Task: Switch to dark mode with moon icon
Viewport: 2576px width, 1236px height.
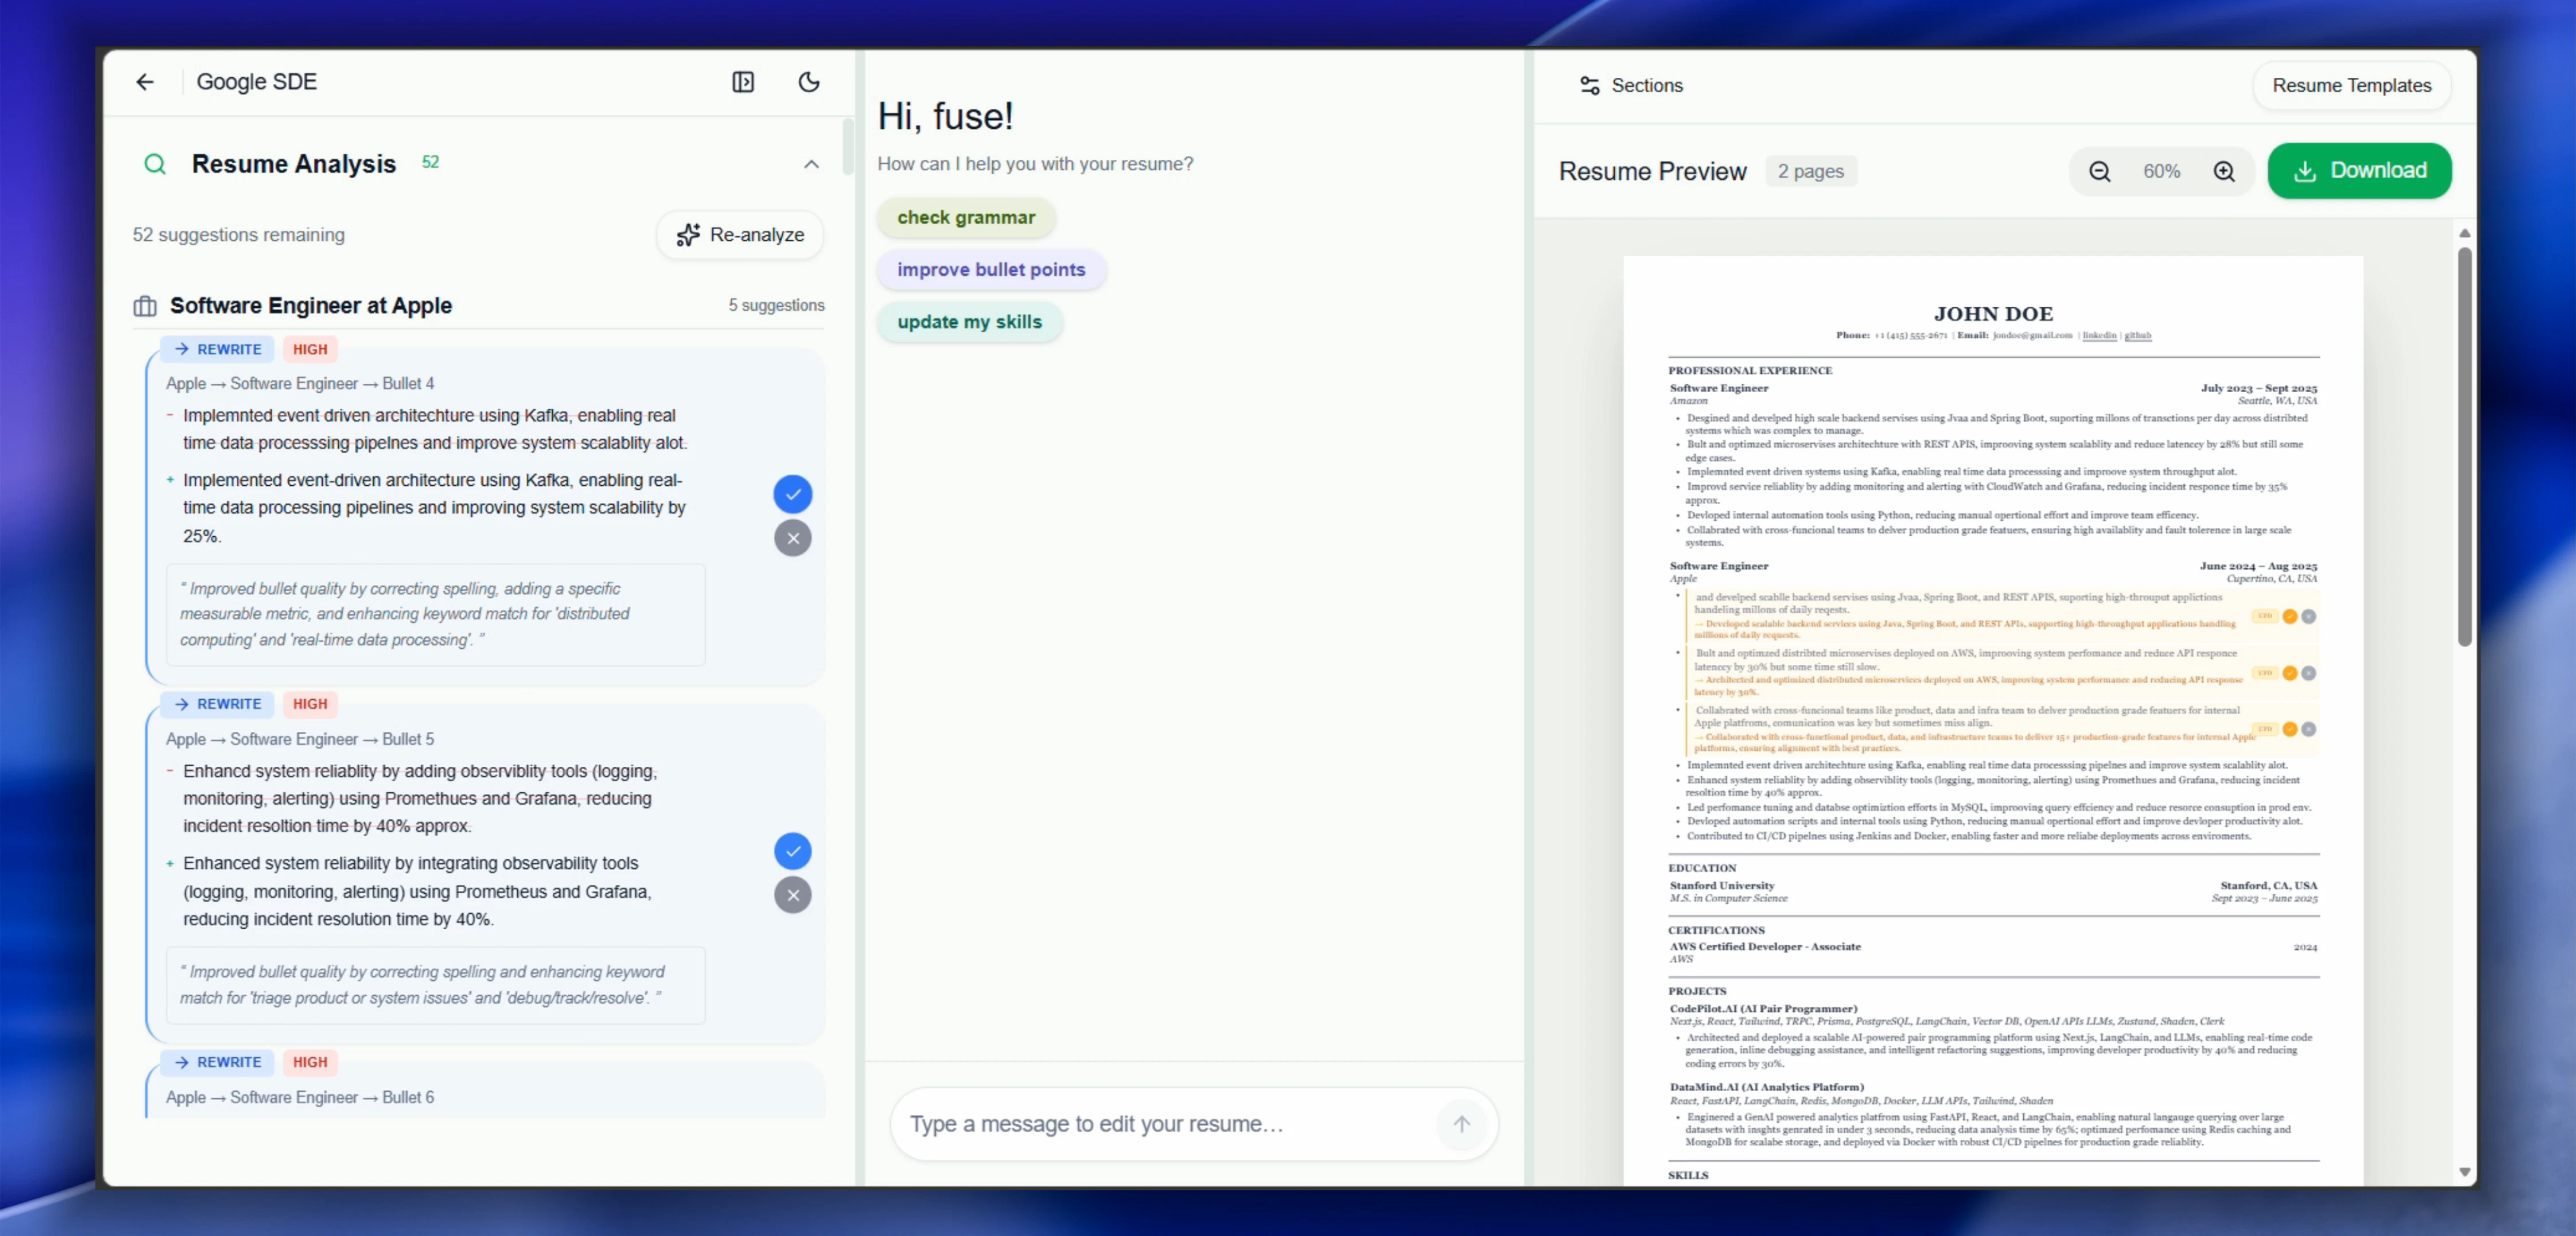Action: coord(809,82)
